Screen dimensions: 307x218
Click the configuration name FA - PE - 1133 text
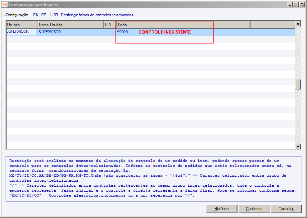(x=83, y=15)
